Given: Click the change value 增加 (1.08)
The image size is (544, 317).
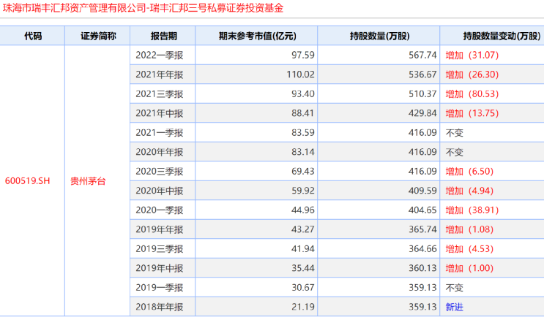Looking at the screenshot, I should 469,229.
